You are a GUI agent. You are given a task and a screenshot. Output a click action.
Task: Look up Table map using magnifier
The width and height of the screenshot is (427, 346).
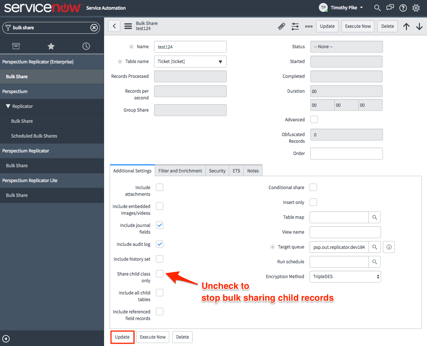point(375,217)
